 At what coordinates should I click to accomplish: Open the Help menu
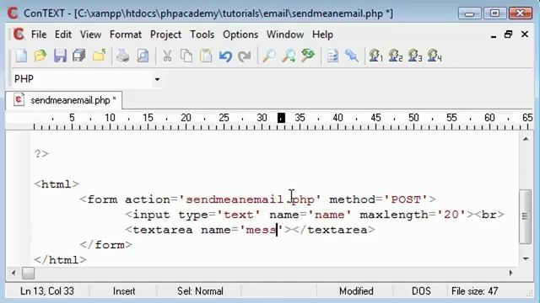click(x=322, y=35)
